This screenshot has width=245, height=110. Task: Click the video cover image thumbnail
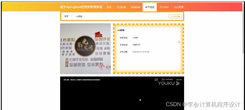[85, 49]
